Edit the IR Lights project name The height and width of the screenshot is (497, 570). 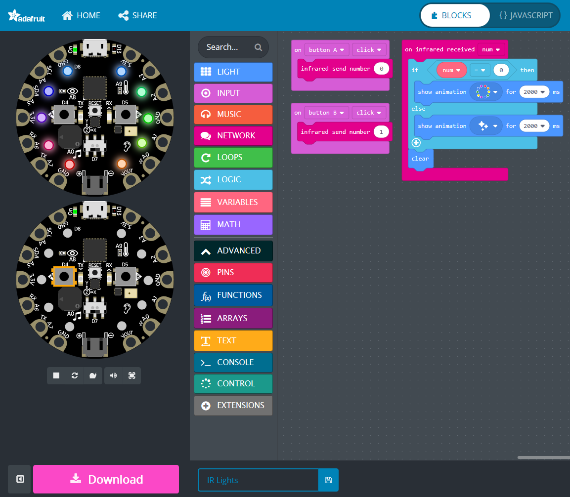tap(258, 480)
